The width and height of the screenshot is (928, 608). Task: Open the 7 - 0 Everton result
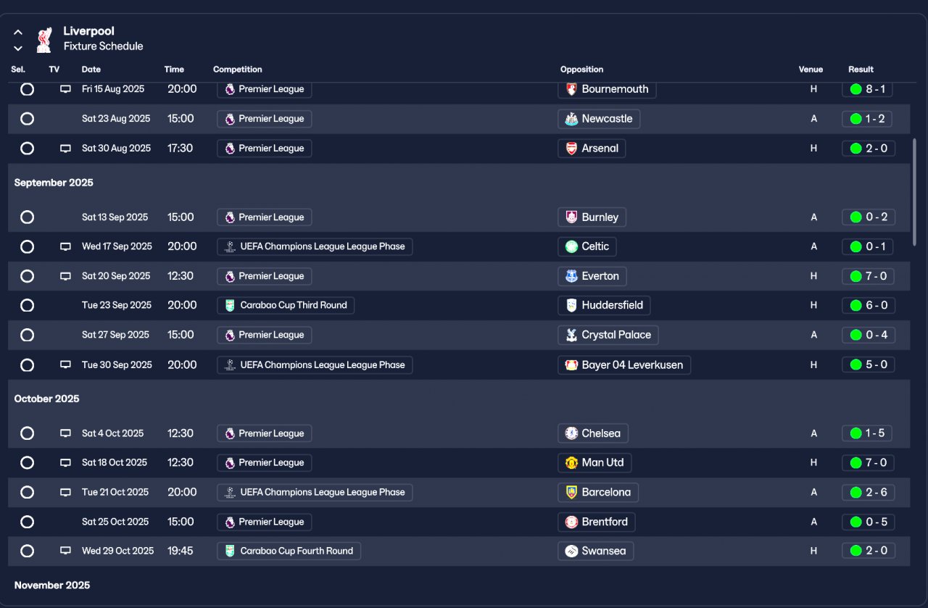869,276
